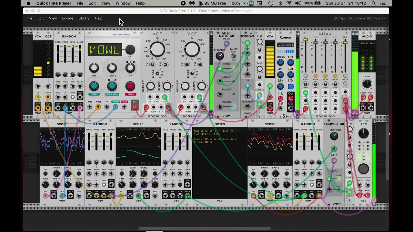Mute MIX4 channel CH1
413x232 pixels.
pos(306,75)
